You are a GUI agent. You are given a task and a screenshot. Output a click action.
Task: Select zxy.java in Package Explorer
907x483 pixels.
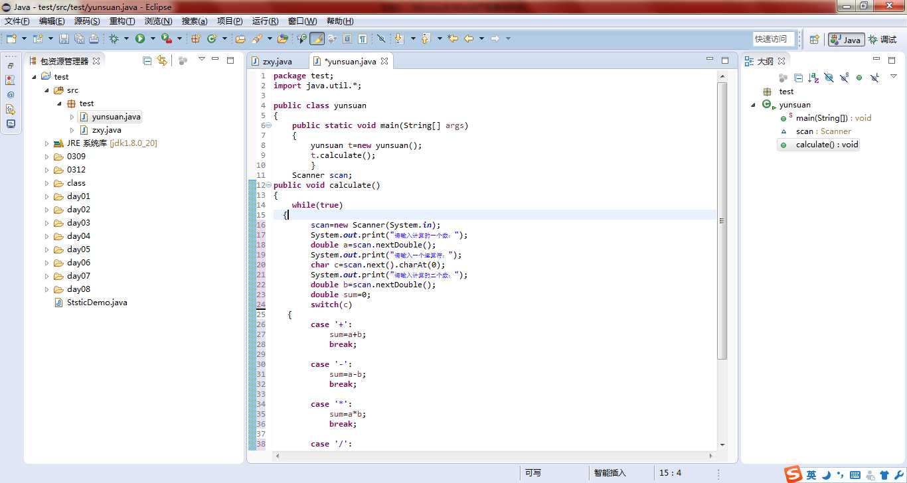106,130
